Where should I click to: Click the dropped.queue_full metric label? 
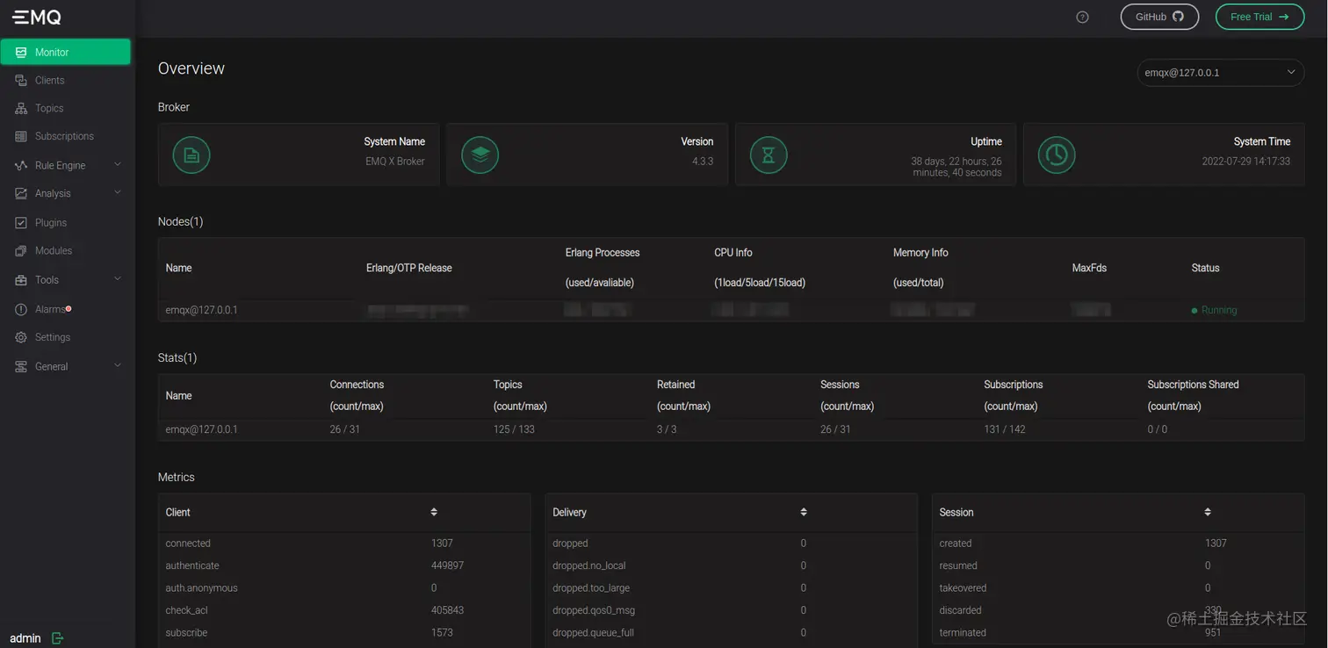[593, 633]
